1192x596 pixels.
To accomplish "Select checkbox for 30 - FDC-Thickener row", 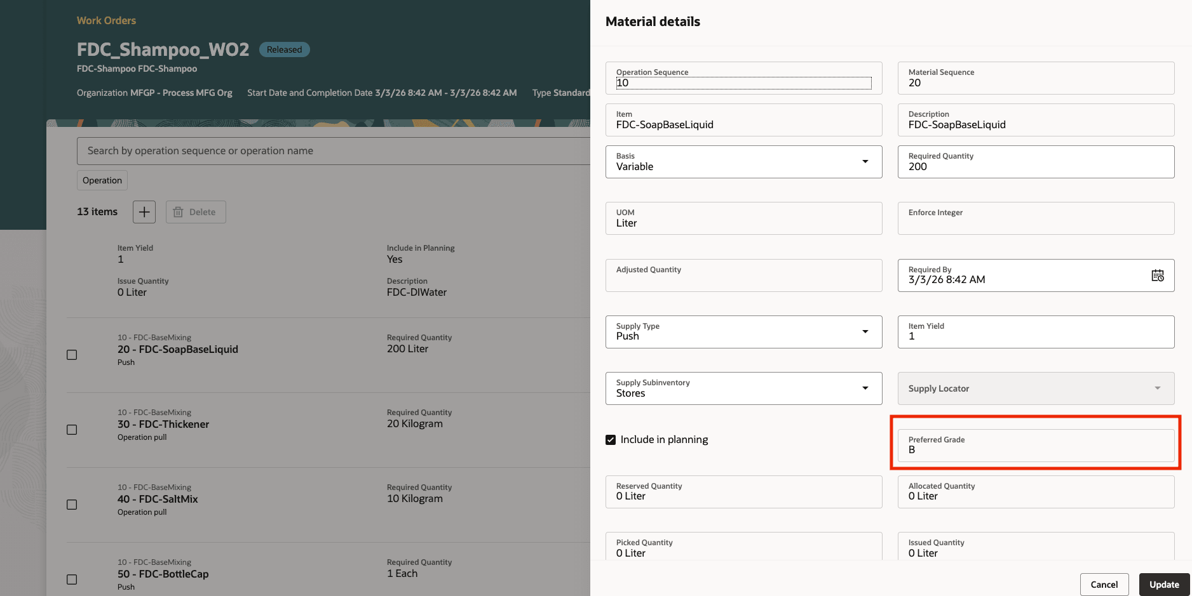I will click(72, 430).
